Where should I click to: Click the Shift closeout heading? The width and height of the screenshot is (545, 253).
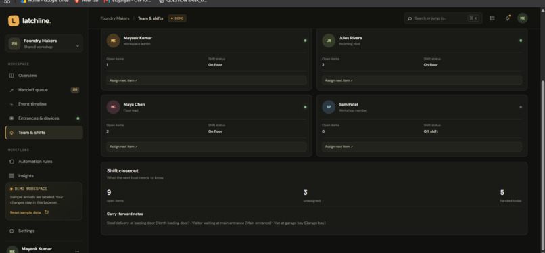[x=122, y=171]
